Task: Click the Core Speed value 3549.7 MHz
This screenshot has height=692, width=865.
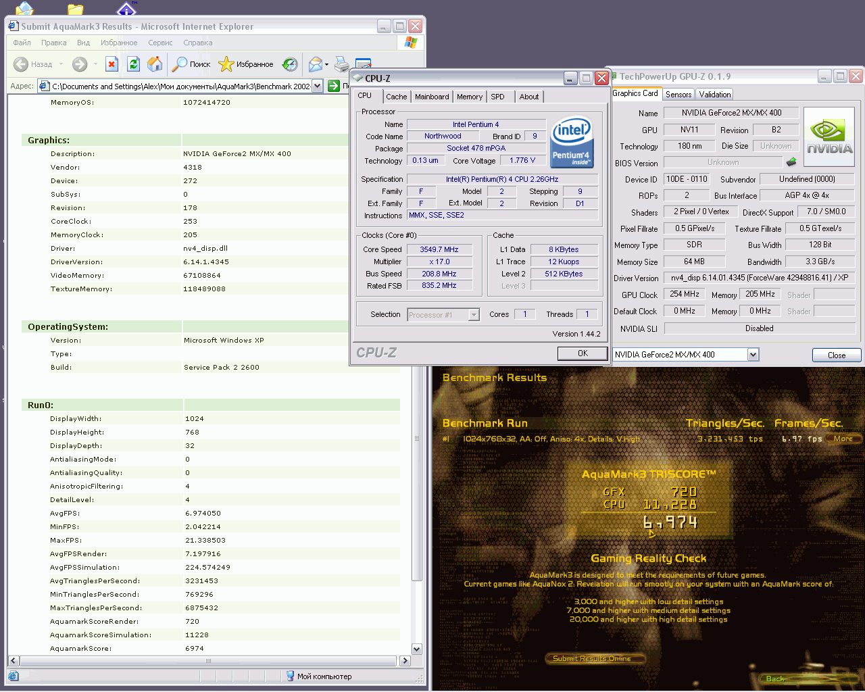Action: coord(439,249)
